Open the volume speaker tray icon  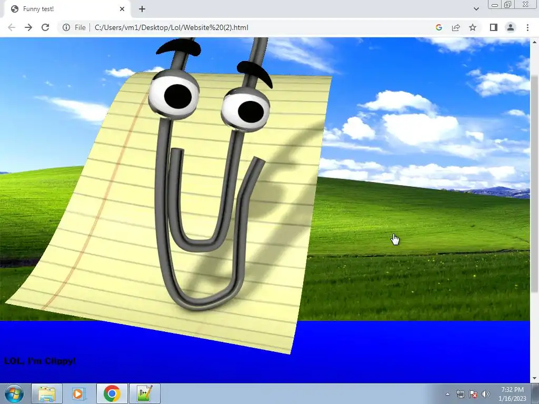[x=486, y=394]
